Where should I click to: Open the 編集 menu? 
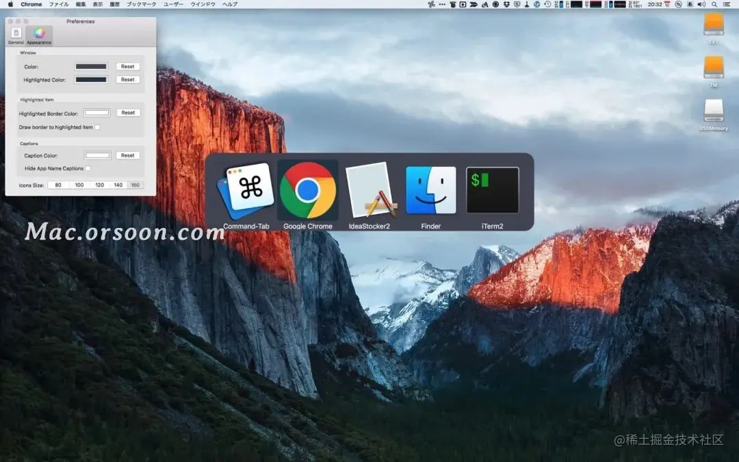tap(81, 4)
